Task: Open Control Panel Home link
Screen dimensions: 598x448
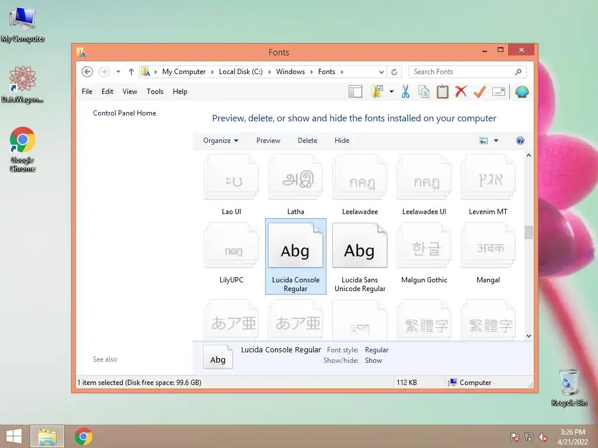Action: click(124, 113)
